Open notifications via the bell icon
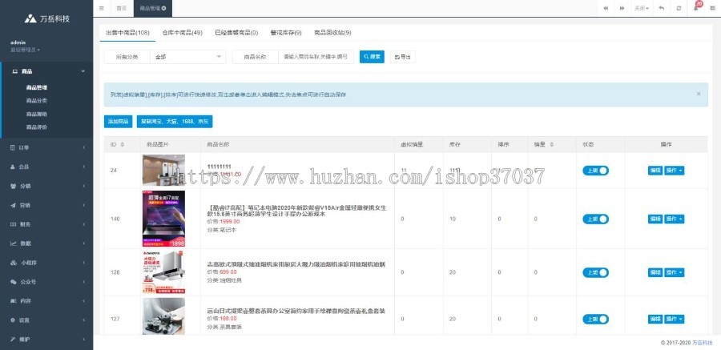Screen dimensions: 721x350 coord(695,8)
